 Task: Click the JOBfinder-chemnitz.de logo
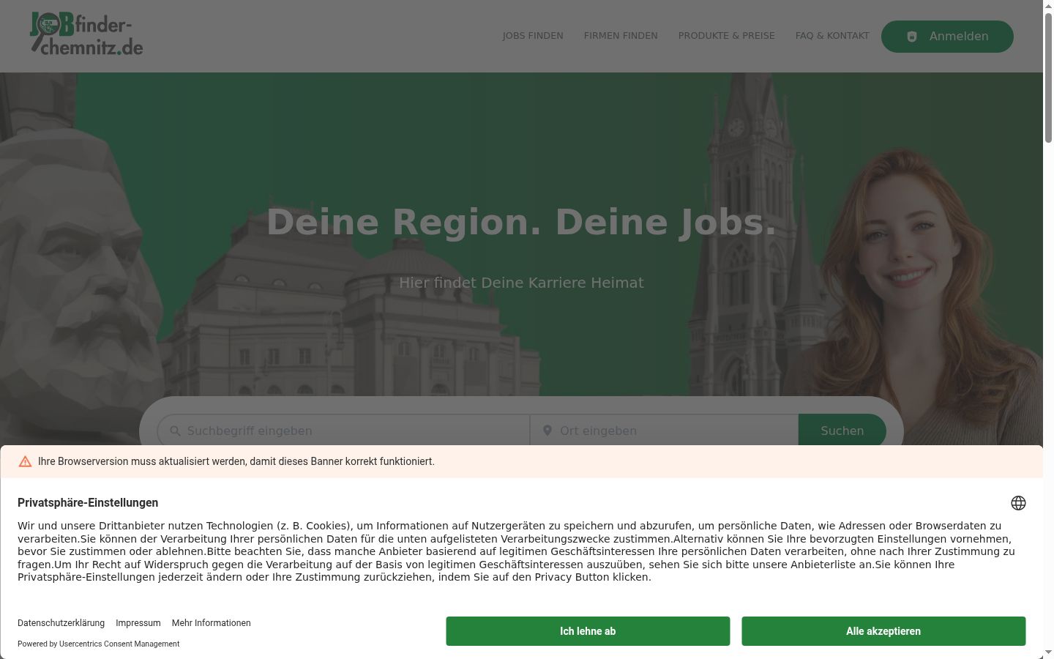click(x=86, y=34)
